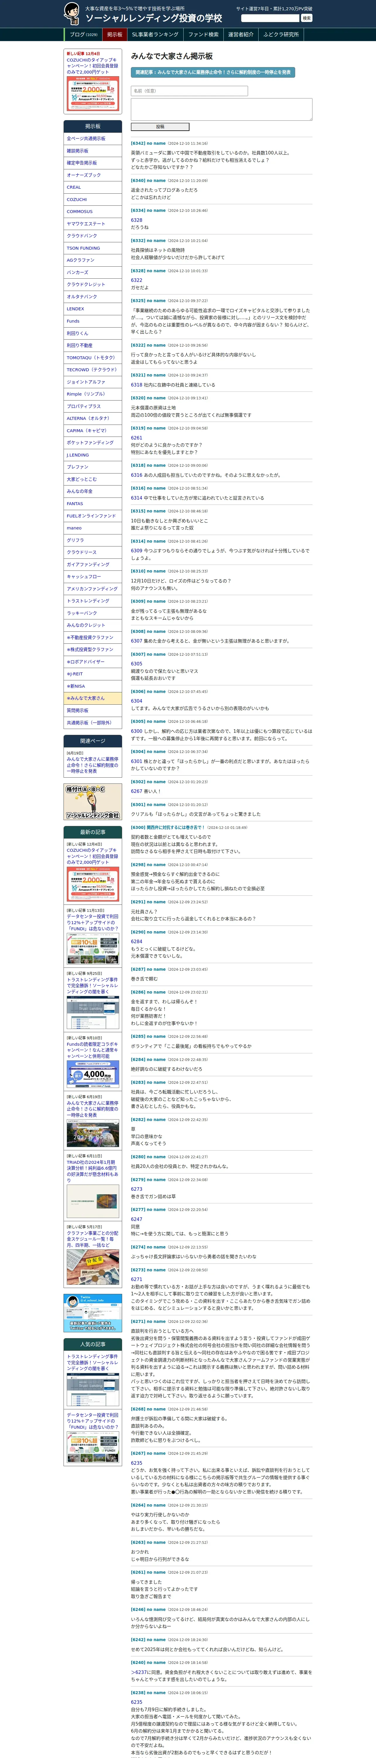
Task: Open 全ページ共通掲示板 sidebar link
Action: (x=93, y=139)
